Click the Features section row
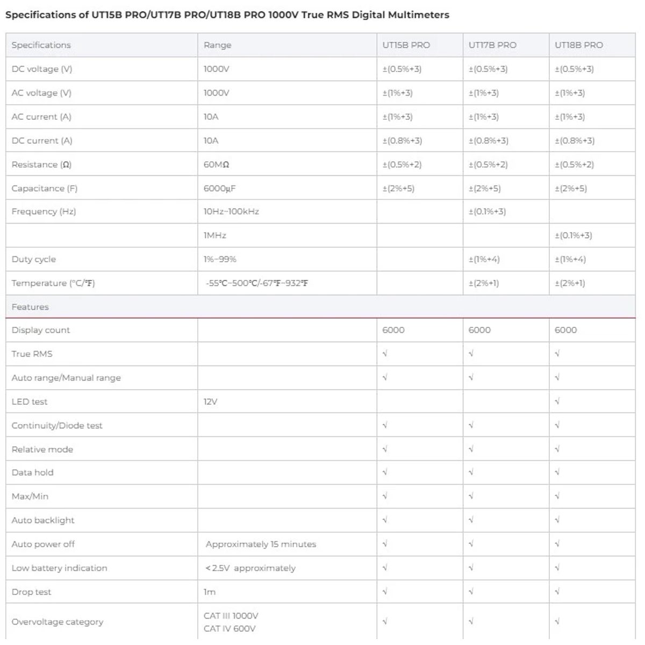Viewport: 645px width, 645px height. tap(320, 307)
